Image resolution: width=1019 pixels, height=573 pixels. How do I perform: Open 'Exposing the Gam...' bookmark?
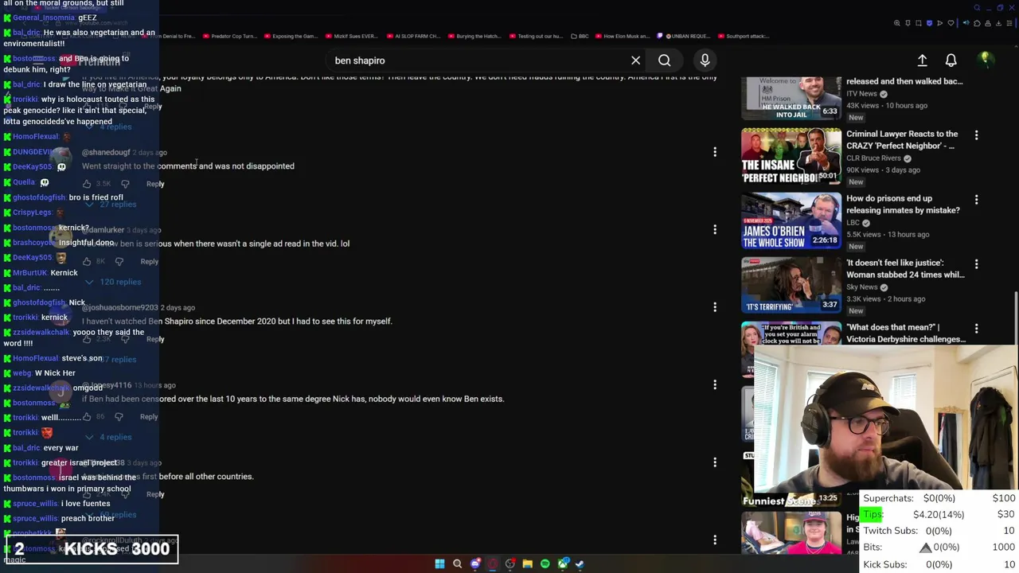coord(290,36)
